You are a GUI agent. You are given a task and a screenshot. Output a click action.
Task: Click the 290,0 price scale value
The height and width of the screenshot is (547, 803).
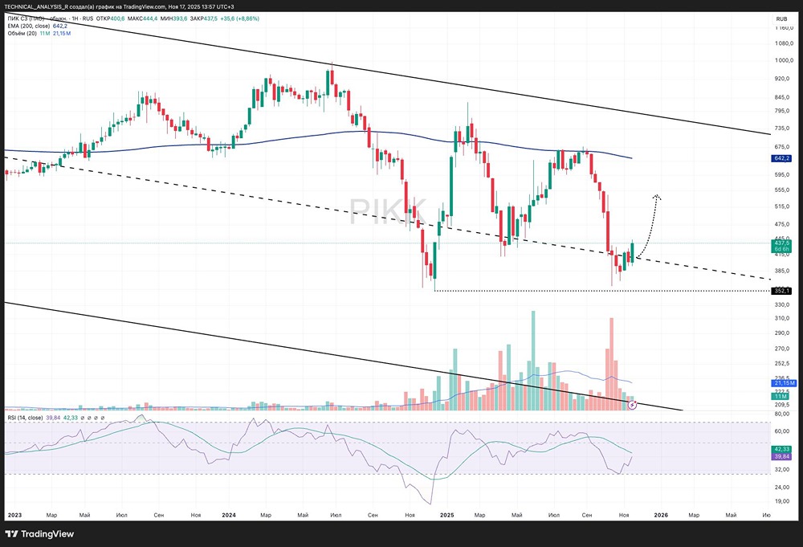[784, 333]
